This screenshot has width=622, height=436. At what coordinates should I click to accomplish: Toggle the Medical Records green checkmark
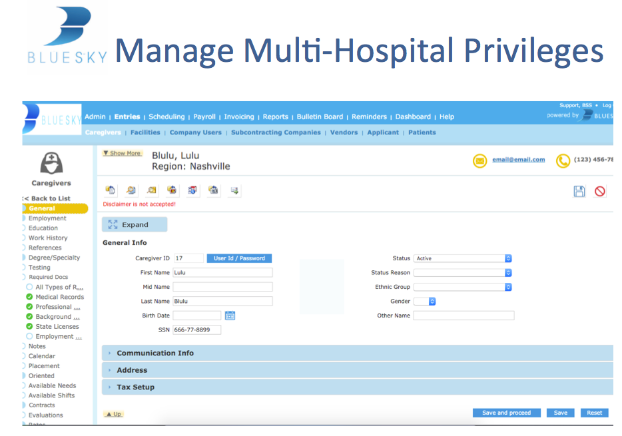pos(29,297)
